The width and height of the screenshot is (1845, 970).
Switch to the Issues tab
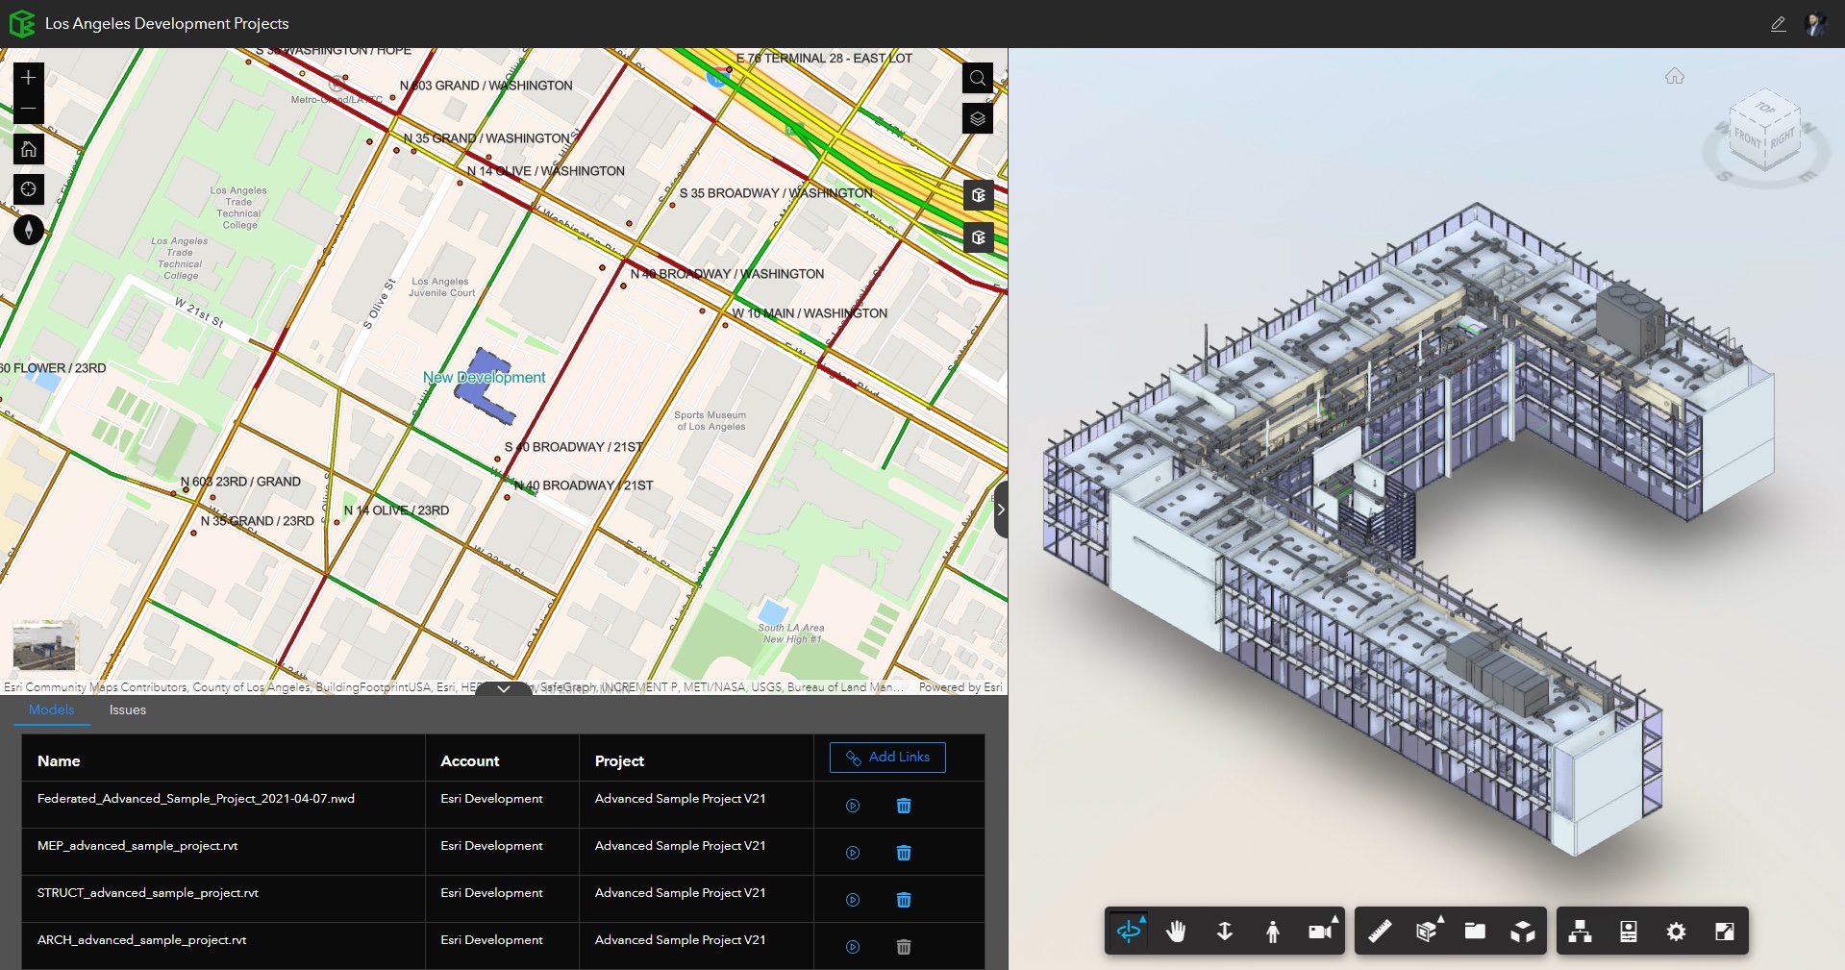[x=128, y=709]
